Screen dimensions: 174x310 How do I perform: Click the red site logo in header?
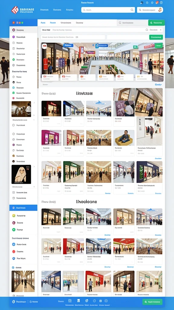tap(15, 10)
